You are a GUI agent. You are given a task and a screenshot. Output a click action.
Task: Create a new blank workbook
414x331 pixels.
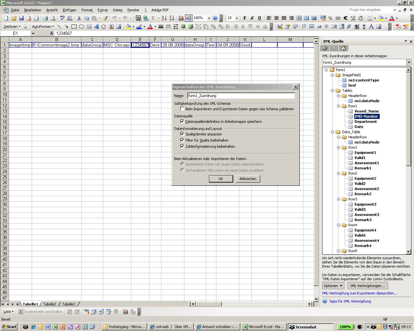6,18
